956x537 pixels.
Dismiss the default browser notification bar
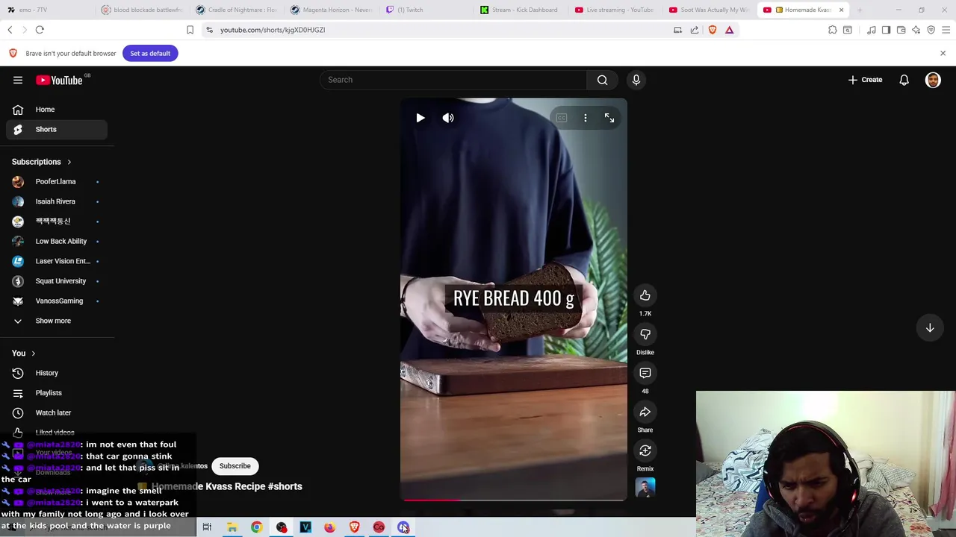(x=943, y=53)
